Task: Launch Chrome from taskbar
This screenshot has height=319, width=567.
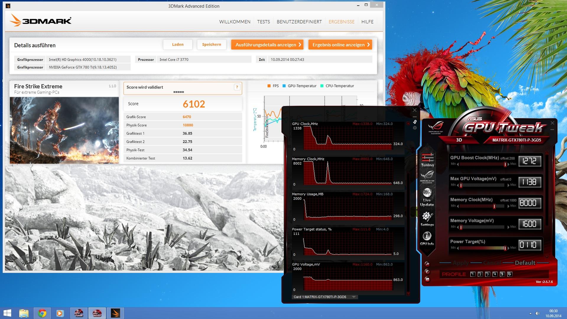Action: pos(42,313)
